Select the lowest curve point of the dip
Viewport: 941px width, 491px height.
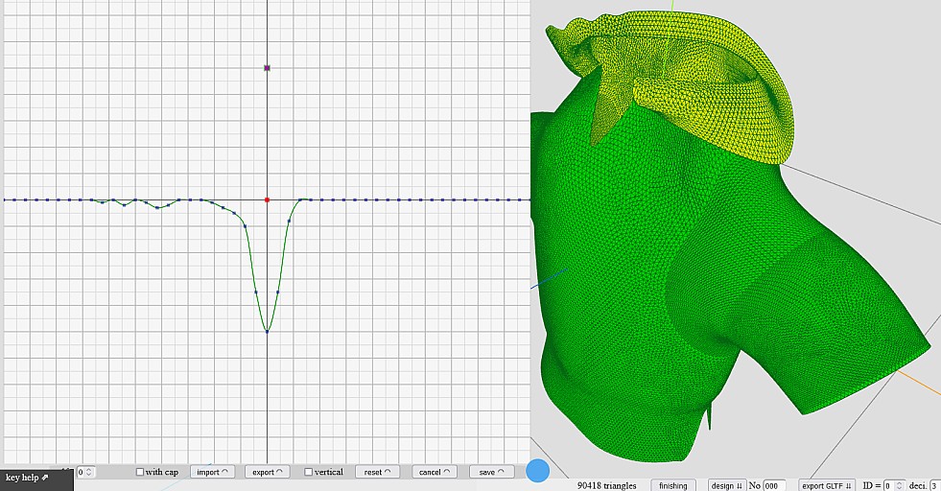(x=267, y=331)
